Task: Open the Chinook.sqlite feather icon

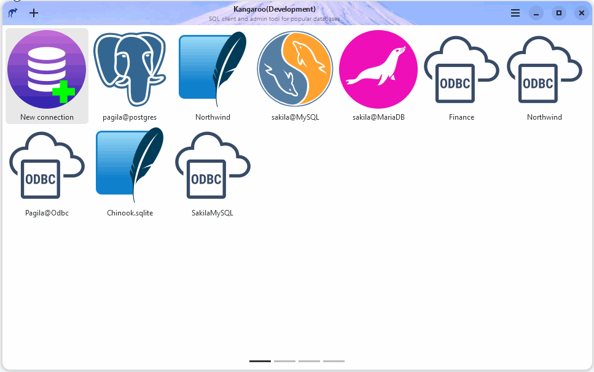Action: (130, 165)
